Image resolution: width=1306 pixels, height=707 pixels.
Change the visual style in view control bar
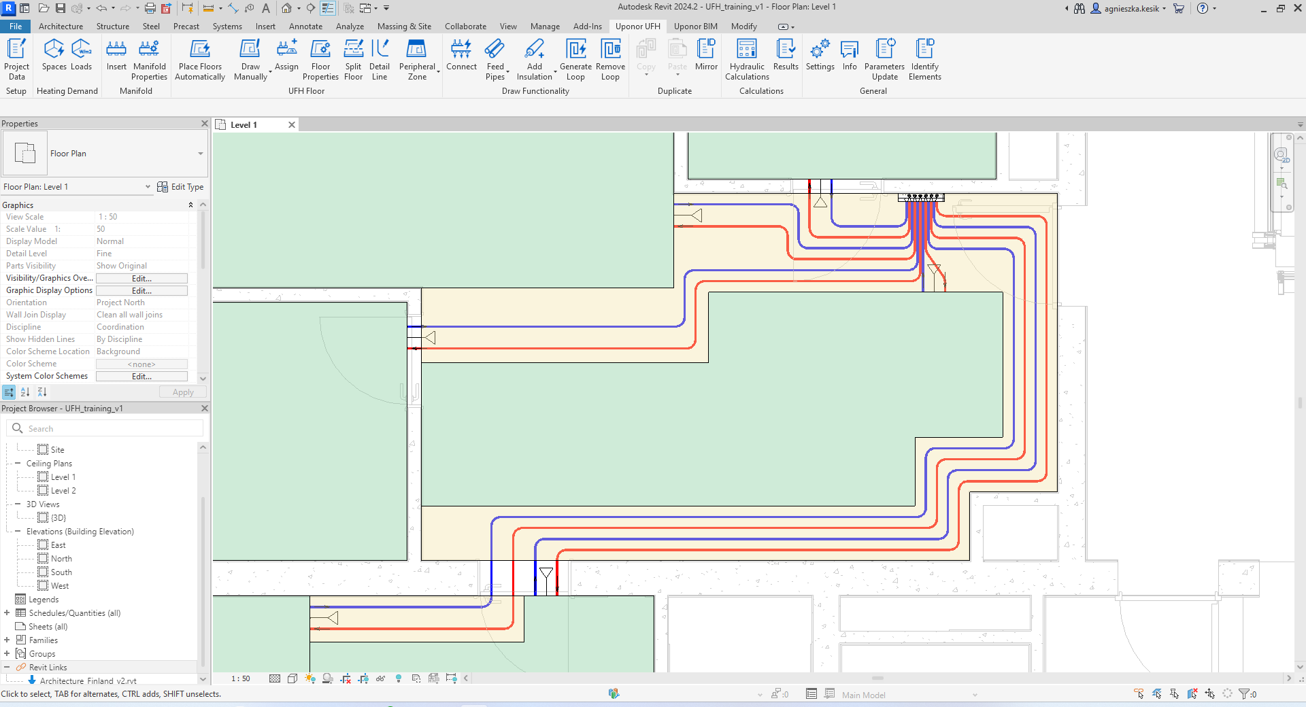[x=292, y=678]
